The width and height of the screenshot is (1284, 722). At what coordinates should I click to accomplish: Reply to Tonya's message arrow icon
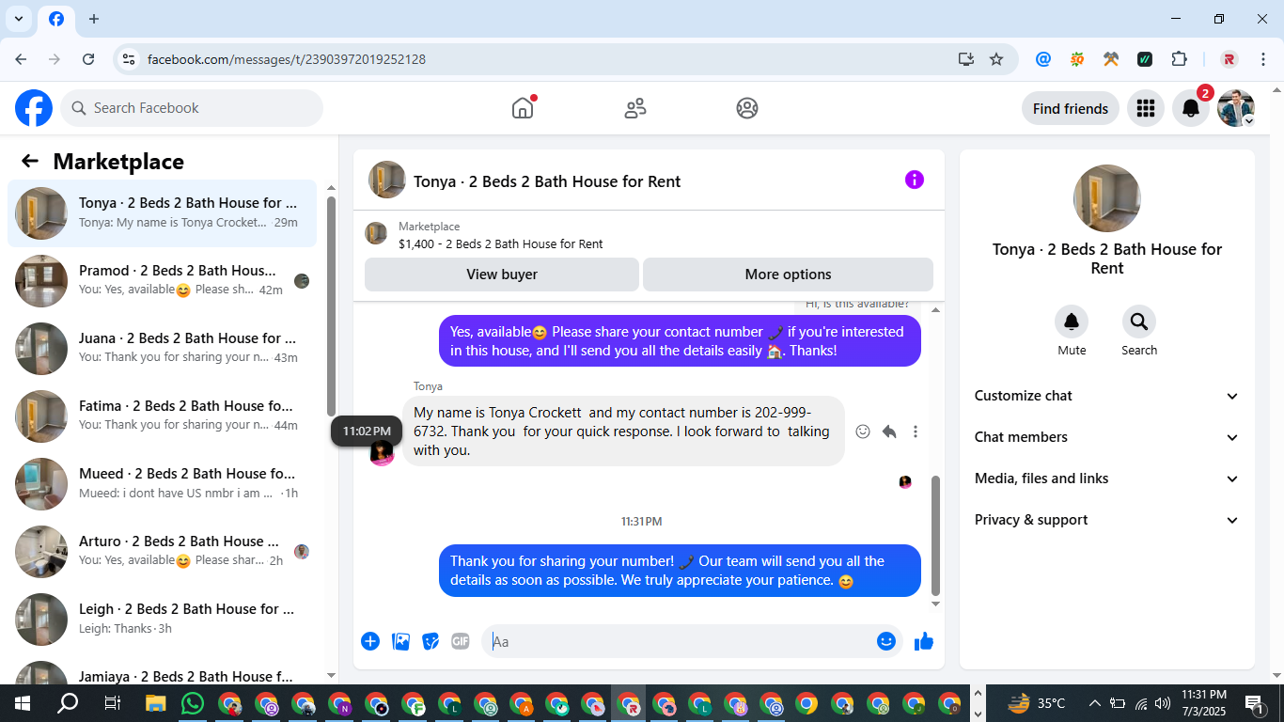tap(889, 432)
